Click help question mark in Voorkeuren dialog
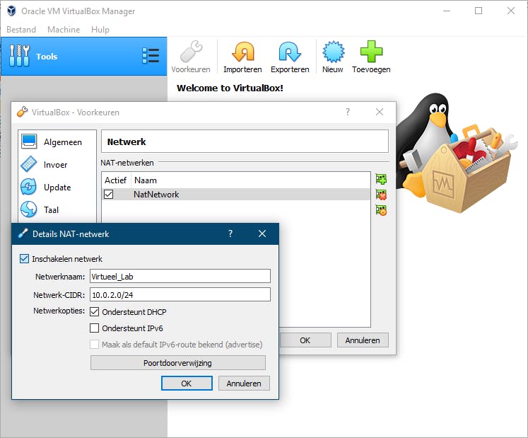The height and width of the screenshot is (438, 528). (x=348, y=112)
